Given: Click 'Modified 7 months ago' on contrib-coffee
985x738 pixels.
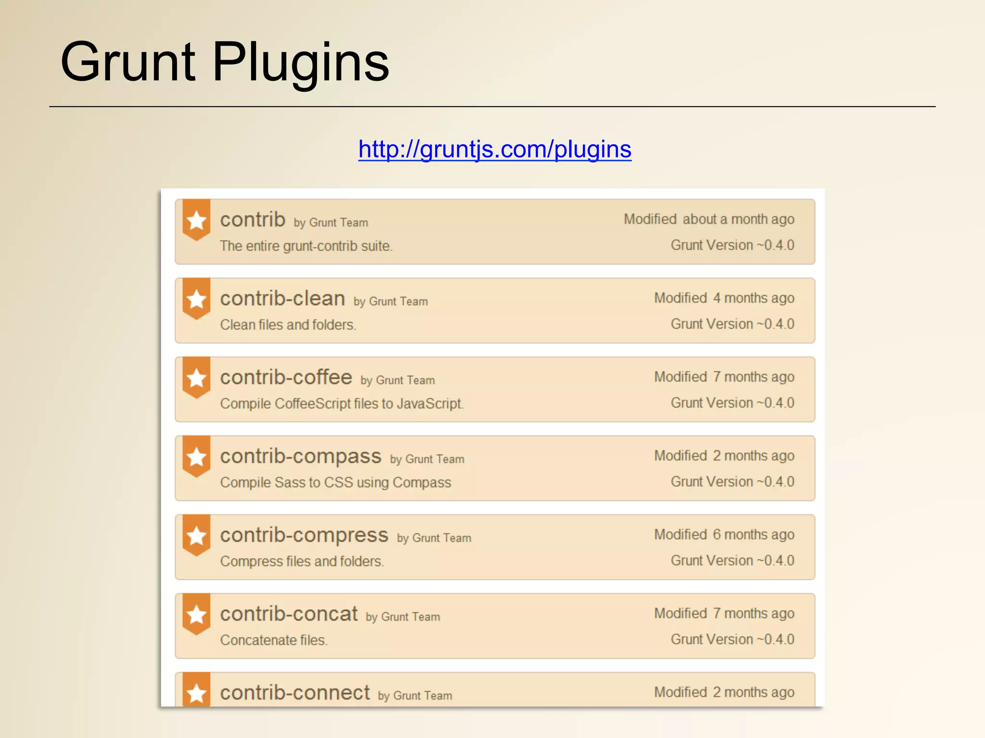Looking at the screenshot, I should pyautogui.click(x=724, y=377).
